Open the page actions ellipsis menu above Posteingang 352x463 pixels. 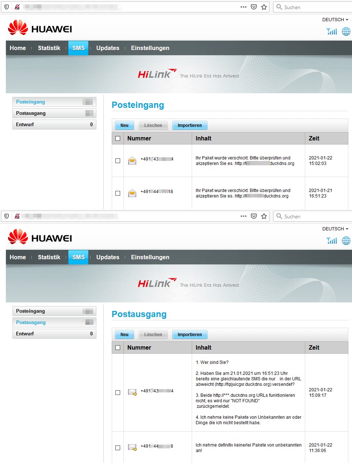tap(244, 7)
